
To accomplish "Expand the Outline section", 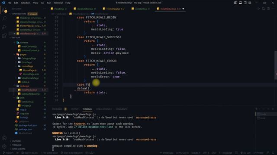I will click(x=16, y=141).
